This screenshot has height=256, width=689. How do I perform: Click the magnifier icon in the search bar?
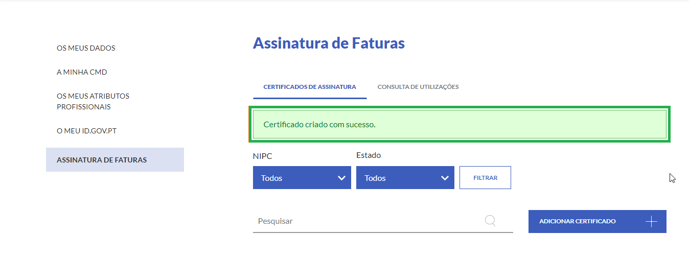490,221
